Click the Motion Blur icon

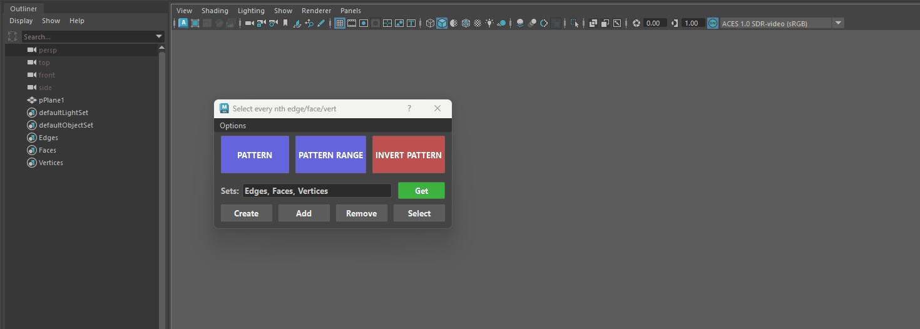pyautogui.click(x=533, y=23)
